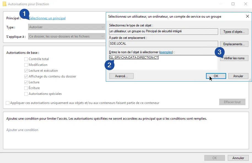Close the principal selection dialog
252x163 pixels.
247,17
